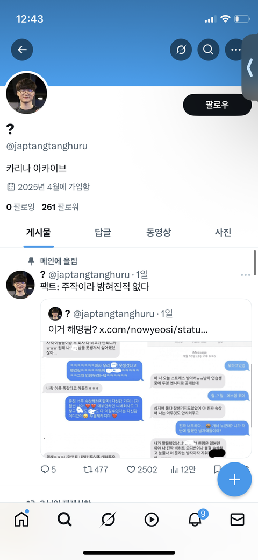Compose new post with plus button
This screenshot has width=258, height=560.
(234, 480)
